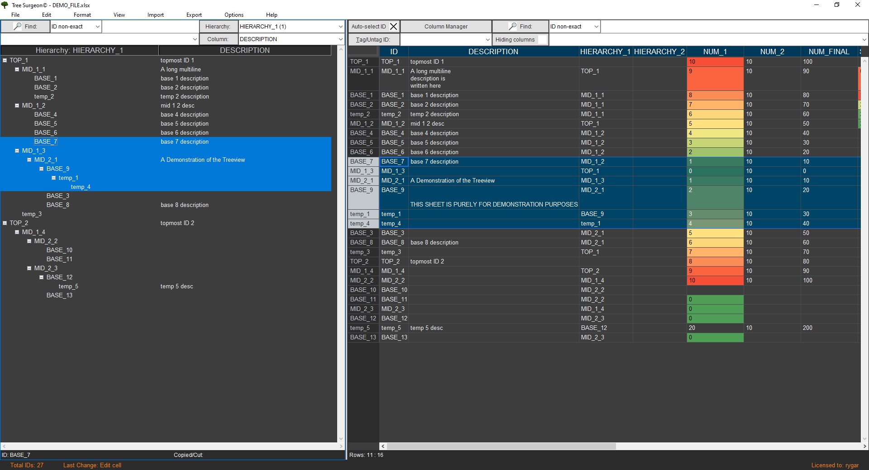Click the Column Manager button
This screenshot has width=869, height=470.
[446, 27]
